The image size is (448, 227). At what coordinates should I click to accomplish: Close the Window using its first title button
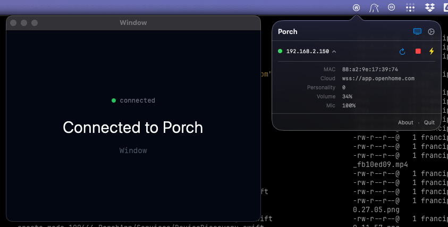13,23
